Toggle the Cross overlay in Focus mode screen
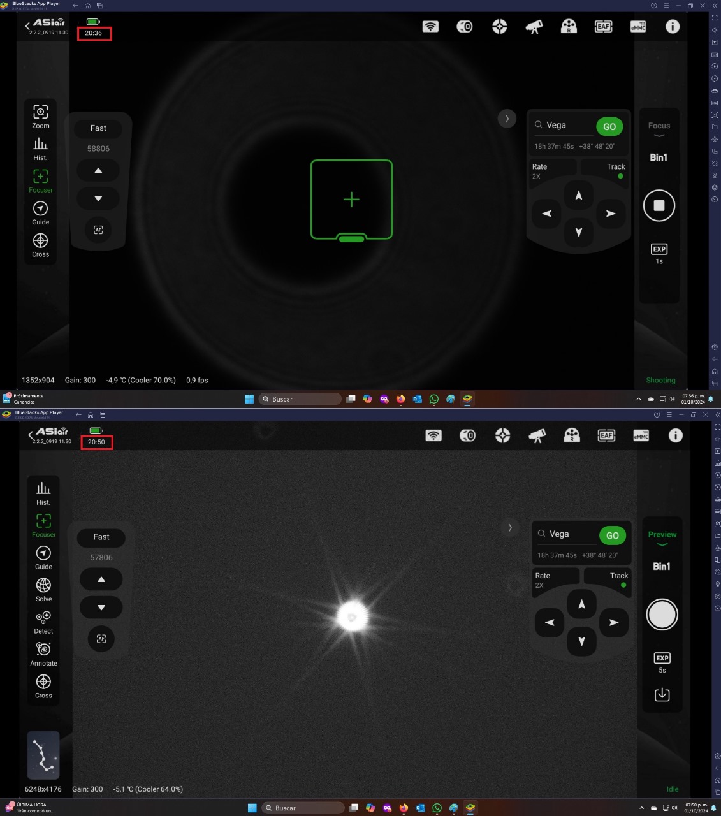 pos(41,245)
